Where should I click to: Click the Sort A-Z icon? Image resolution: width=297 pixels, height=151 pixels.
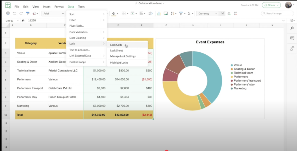172,13
